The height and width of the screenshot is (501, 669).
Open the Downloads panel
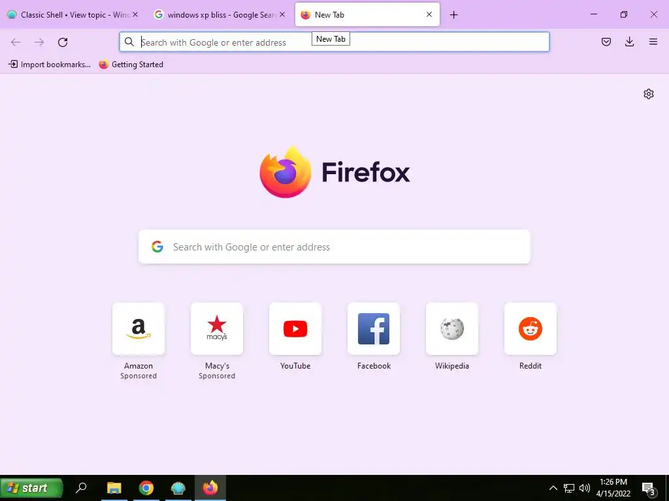coord(629,42)
